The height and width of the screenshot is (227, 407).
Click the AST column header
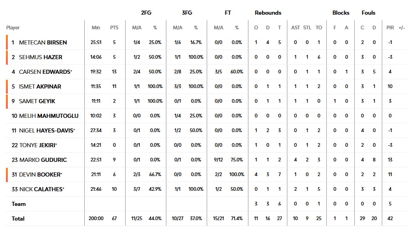[x=296, y=28]
